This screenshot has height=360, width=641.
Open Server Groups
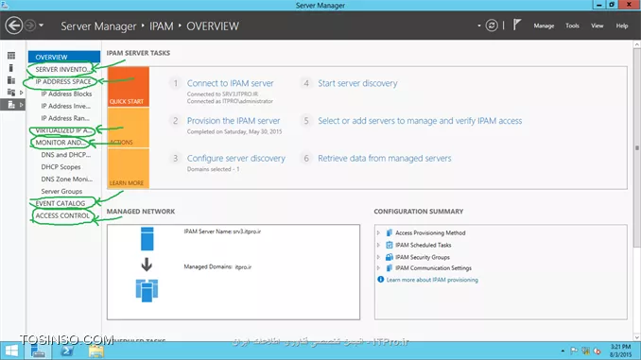(x=61, y=191)
